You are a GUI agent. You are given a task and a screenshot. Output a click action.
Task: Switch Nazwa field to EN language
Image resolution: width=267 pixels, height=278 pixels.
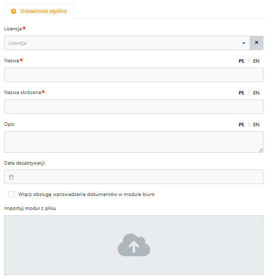click(x=256, y=61)
